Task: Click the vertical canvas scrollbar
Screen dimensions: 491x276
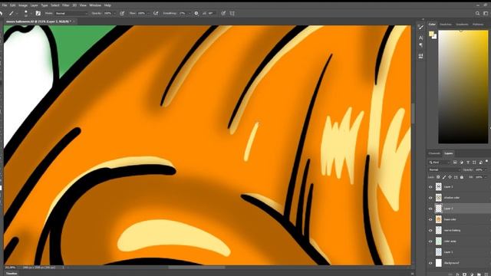Action: (413, 113)
